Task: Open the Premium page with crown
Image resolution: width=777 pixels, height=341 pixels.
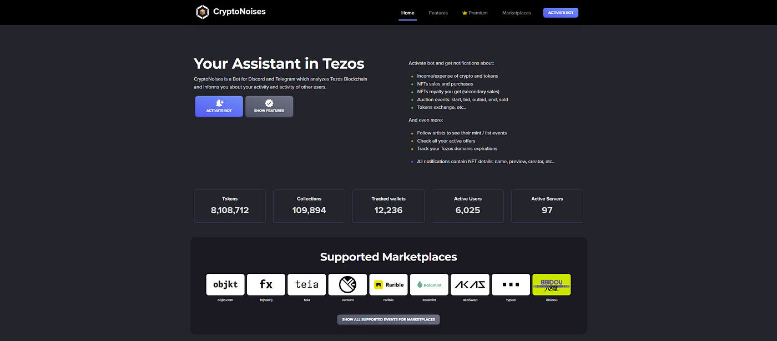Action: coord(475,13)
